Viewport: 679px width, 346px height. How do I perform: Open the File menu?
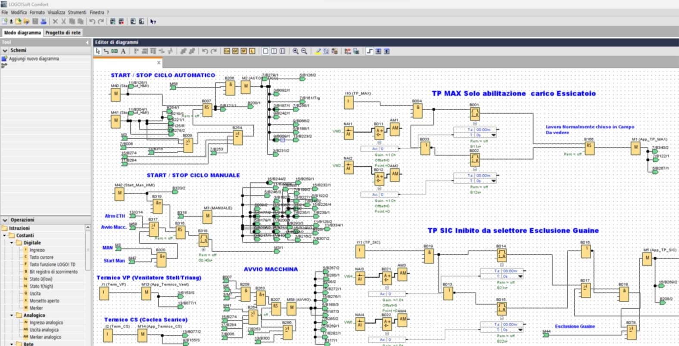5,12
